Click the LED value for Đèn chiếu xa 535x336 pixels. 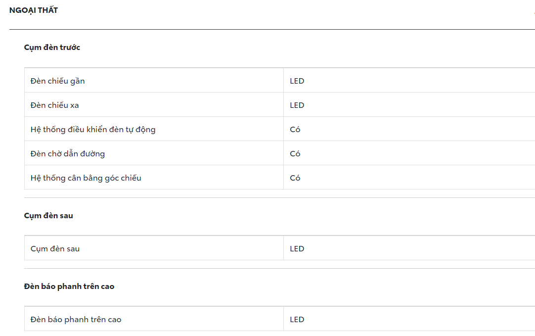[x=297, y=105]
